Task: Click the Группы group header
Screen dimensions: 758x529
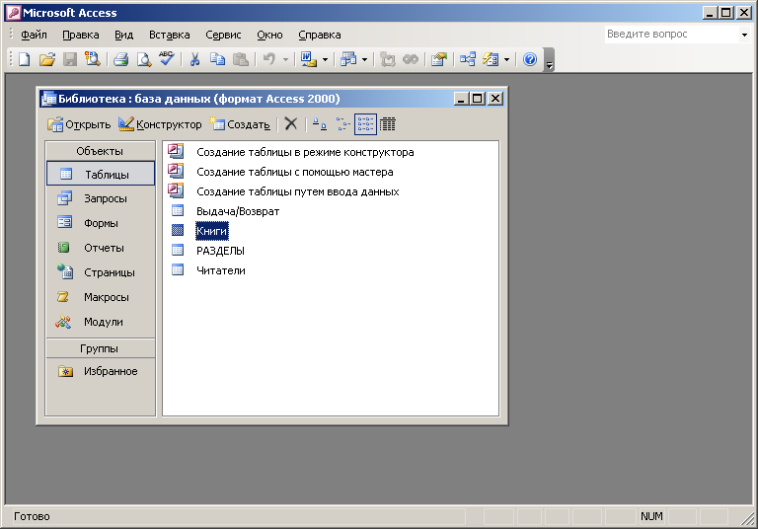Action: tap(101, 348)
